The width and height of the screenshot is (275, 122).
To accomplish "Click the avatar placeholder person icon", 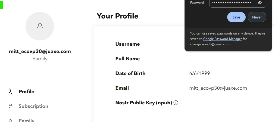I will pos(40,26).
